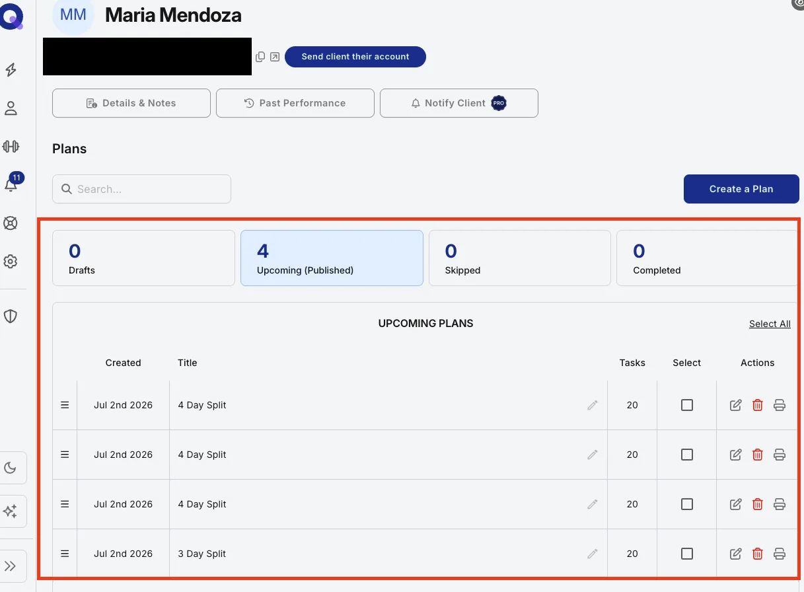The image size is (804, 592).
Task: Switch to the Completed tab card
Action: (708, 258)
